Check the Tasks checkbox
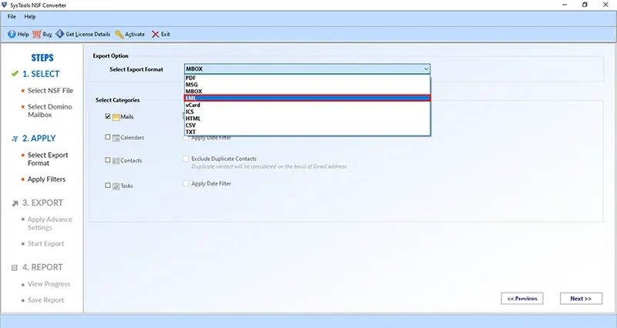617x328 pixels. click(x=107, y=185)
